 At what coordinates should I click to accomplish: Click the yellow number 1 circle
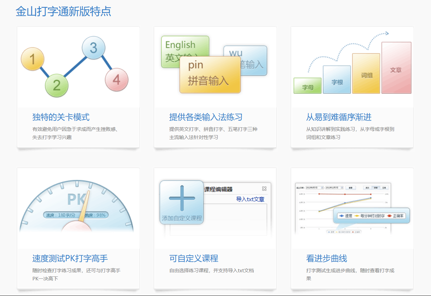coord(33,59)
